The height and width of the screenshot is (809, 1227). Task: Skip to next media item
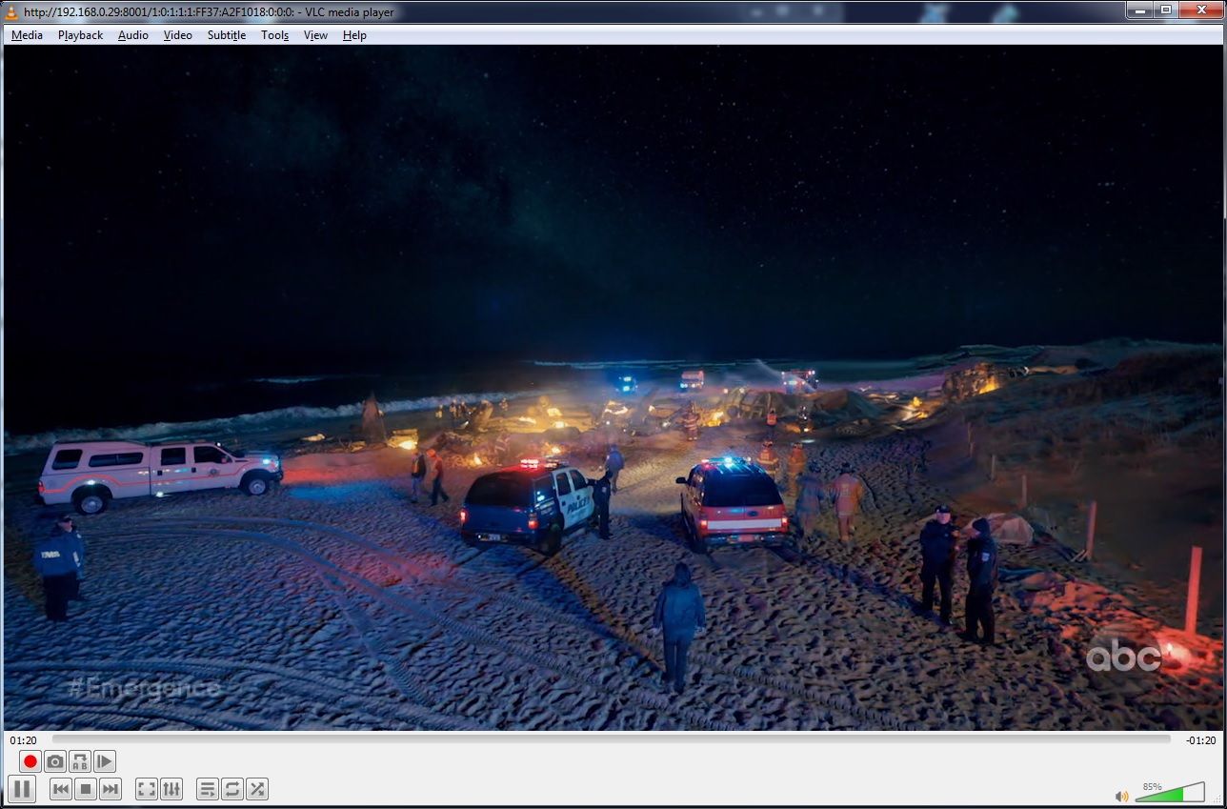tap(111, 789)
